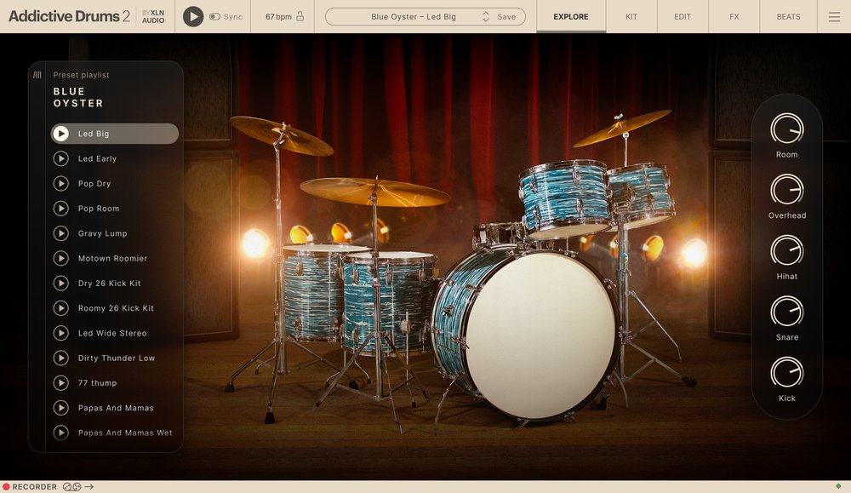
Task: Click the preset playlist icon above Blue Oyster
Action: tap(37, 75)
